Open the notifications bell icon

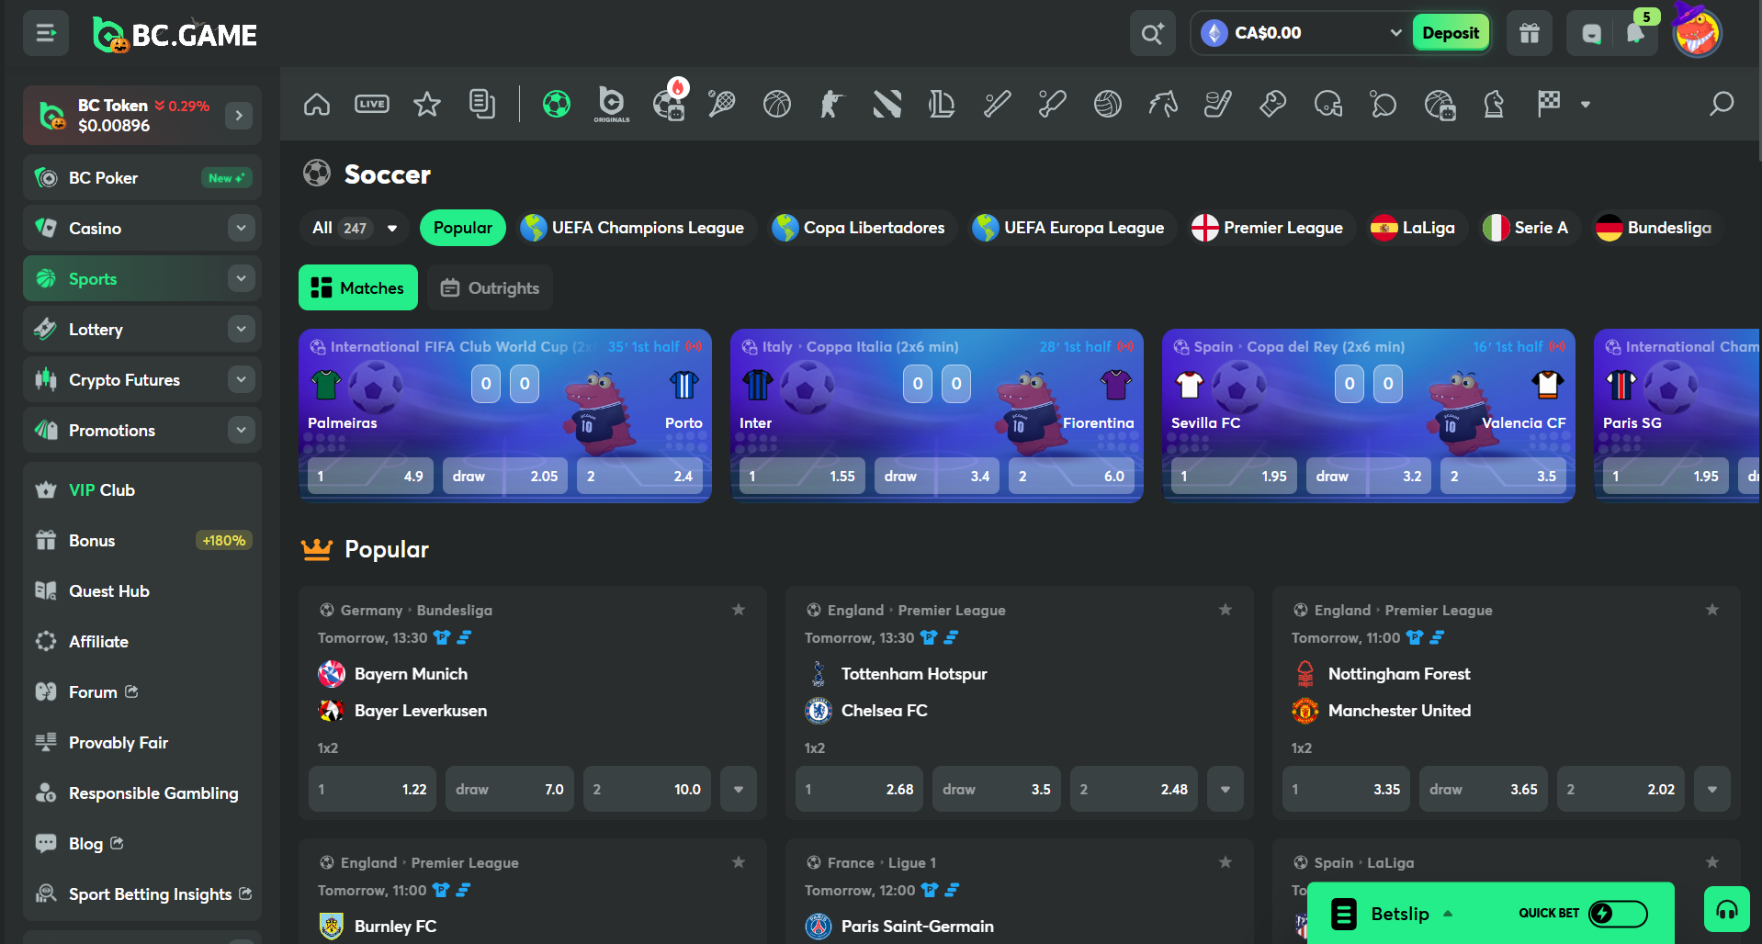(x=1635, y=34)
